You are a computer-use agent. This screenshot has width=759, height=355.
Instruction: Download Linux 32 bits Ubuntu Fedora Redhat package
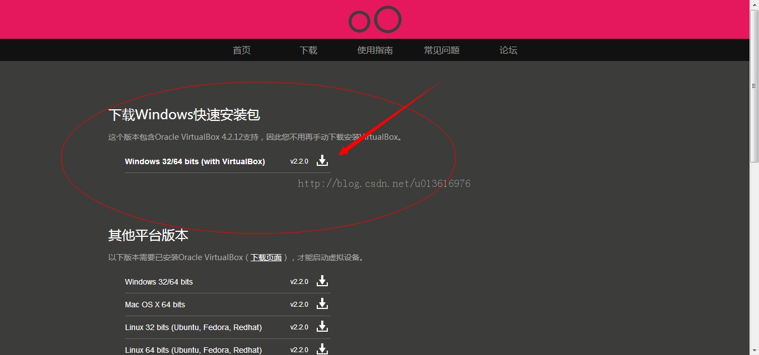tap(322, 327)
